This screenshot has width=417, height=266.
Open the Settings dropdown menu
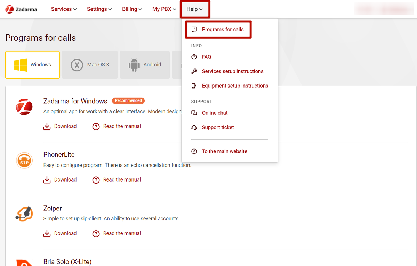point(99,9)
